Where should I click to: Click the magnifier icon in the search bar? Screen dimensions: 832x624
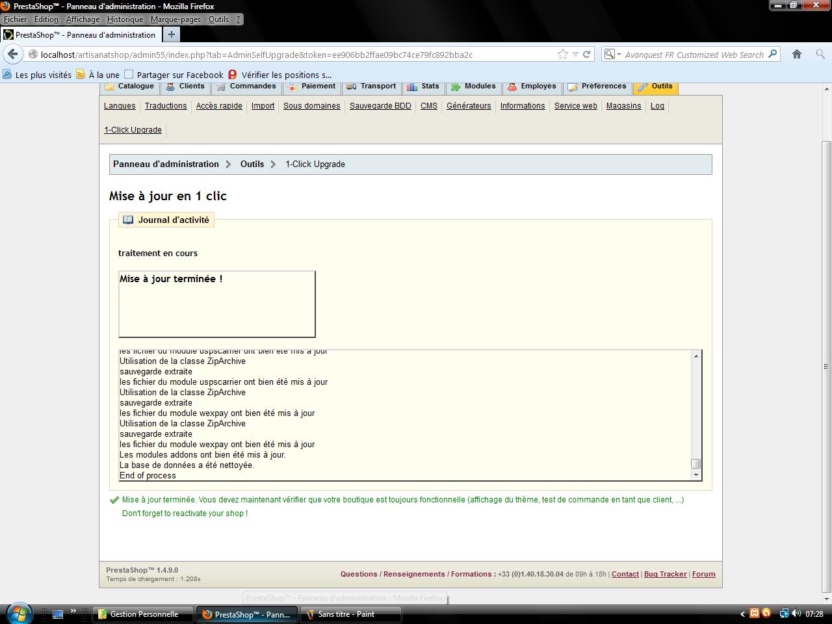coord(773,55)
